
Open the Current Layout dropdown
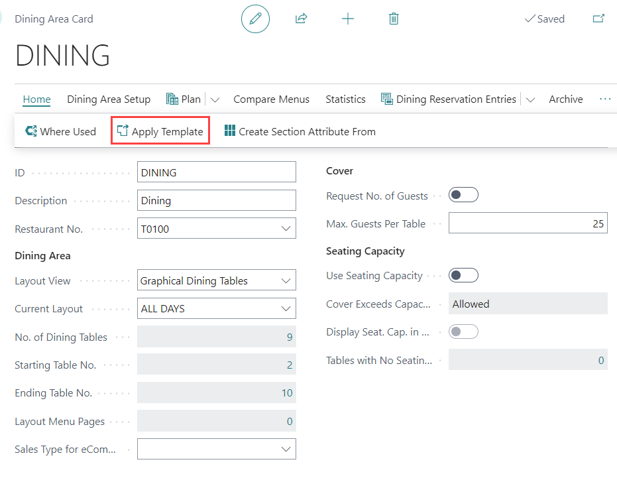[286, 309]
